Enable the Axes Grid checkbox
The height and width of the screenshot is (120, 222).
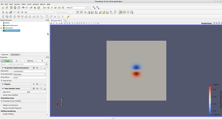click(x=2, y=92)
